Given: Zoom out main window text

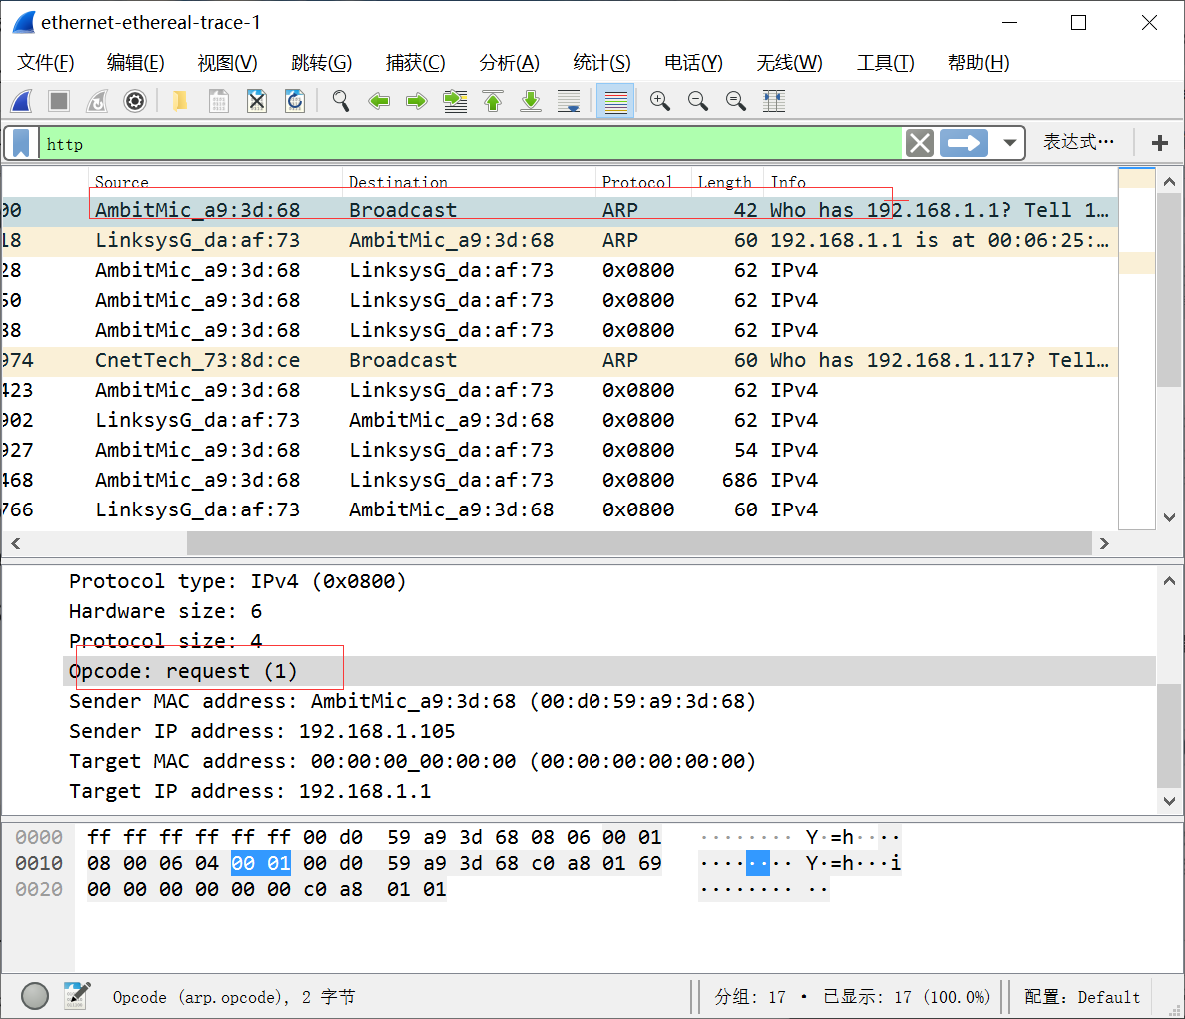Looking at the screenshot, I should click(698, 101).
